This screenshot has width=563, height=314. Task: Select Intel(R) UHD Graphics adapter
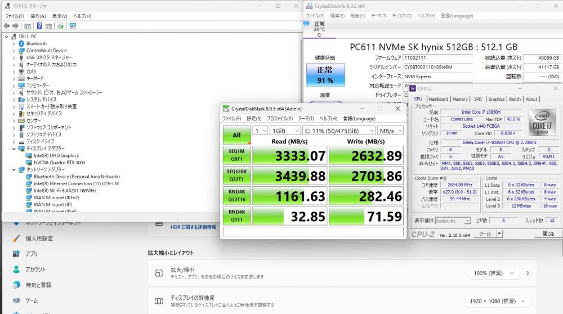click(x=56, y=155)
